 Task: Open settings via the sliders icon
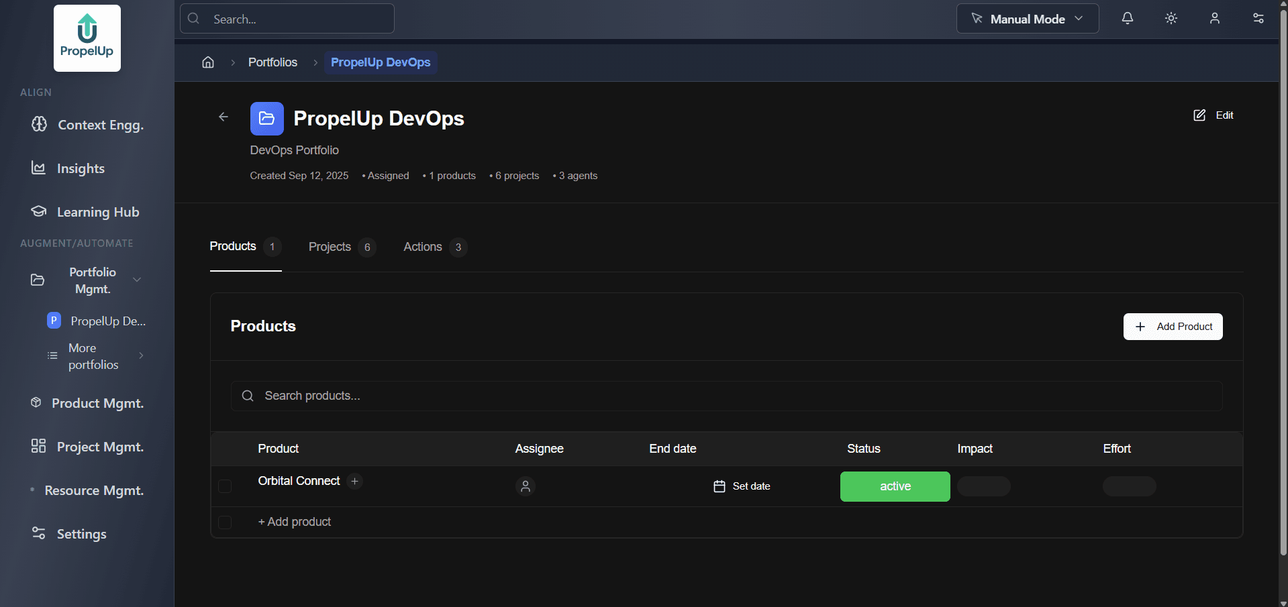point(1258,18)
